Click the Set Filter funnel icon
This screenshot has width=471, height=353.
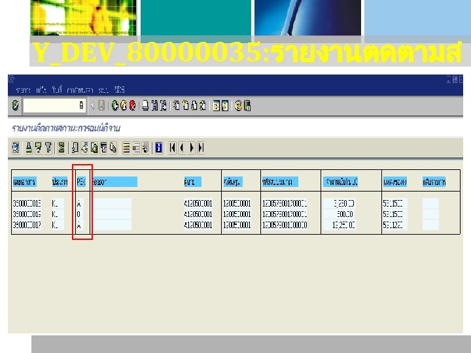(48, 148)
